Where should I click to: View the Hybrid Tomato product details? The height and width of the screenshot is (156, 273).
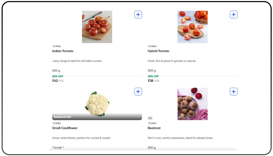click(x=159, y=51)
